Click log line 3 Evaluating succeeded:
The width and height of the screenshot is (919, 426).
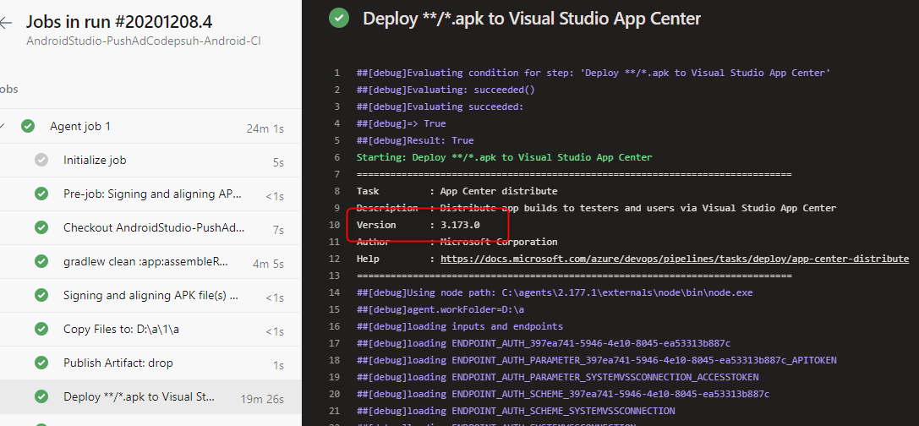[440, 106]
